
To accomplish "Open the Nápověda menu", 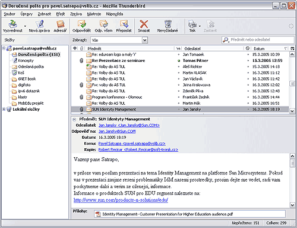I will (x=115, y=14).
